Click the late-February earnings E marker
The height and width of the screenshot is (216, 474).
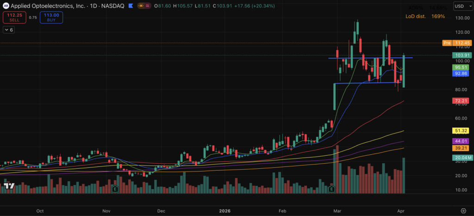click(x=331, y=189)
